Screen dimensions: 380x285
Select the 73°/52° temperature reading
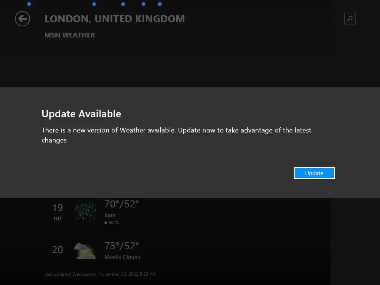[x=122, y=246]
